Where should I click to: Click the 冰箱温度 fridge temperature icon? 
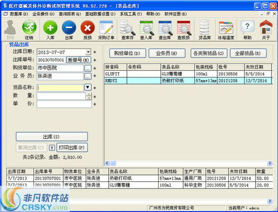point(226,30)
